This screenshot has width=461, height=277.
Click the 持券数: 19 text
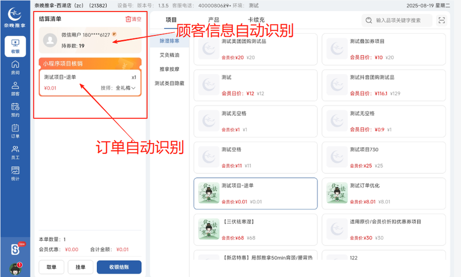click(x=73, y=46)
